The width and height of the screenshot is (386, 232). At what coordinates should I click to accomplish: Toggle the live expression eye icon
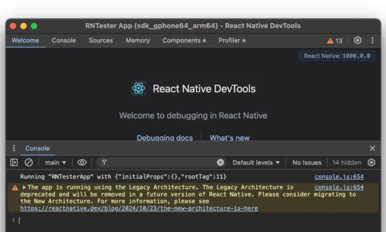click(82, 162)
